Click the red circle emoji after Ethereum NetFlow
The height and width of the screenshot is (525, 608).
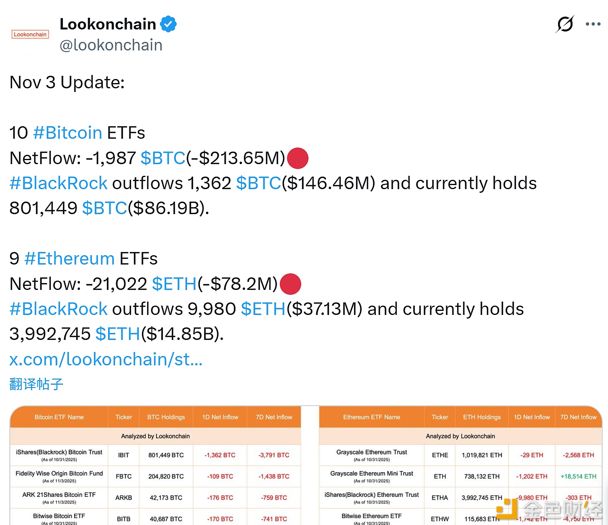pos(290,284)
